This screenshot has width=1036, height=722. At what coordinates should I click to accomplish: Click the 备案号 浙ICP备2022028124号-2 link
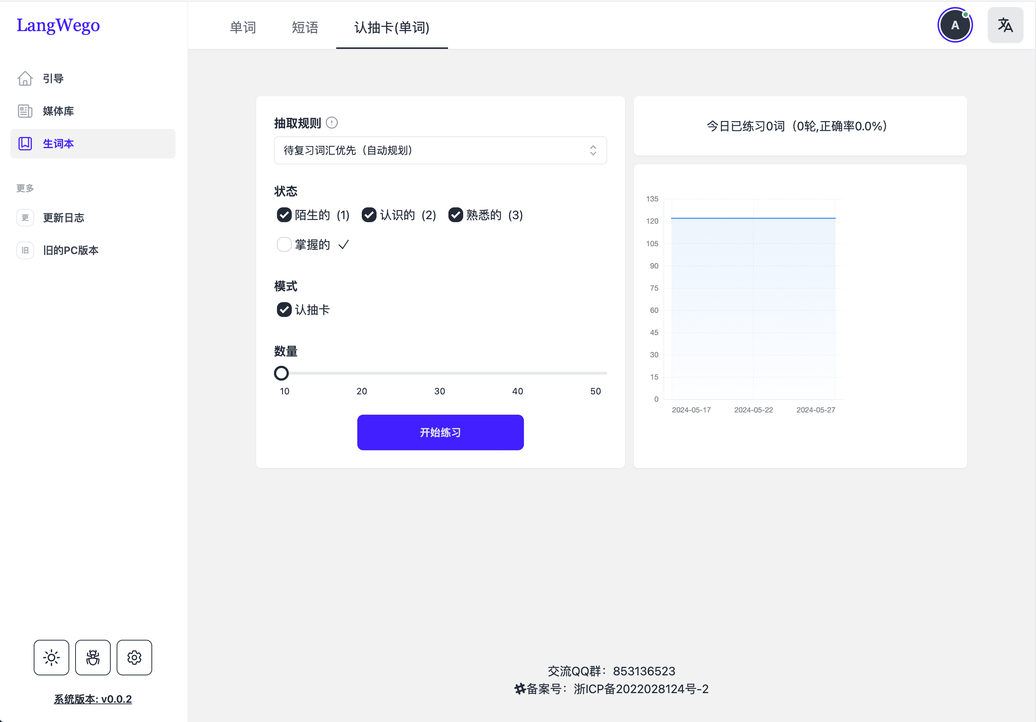click(x=617, y=689)
